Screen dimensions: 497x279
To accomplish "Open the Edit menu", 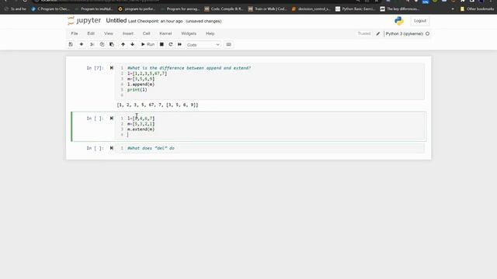I will pos(91,33).
